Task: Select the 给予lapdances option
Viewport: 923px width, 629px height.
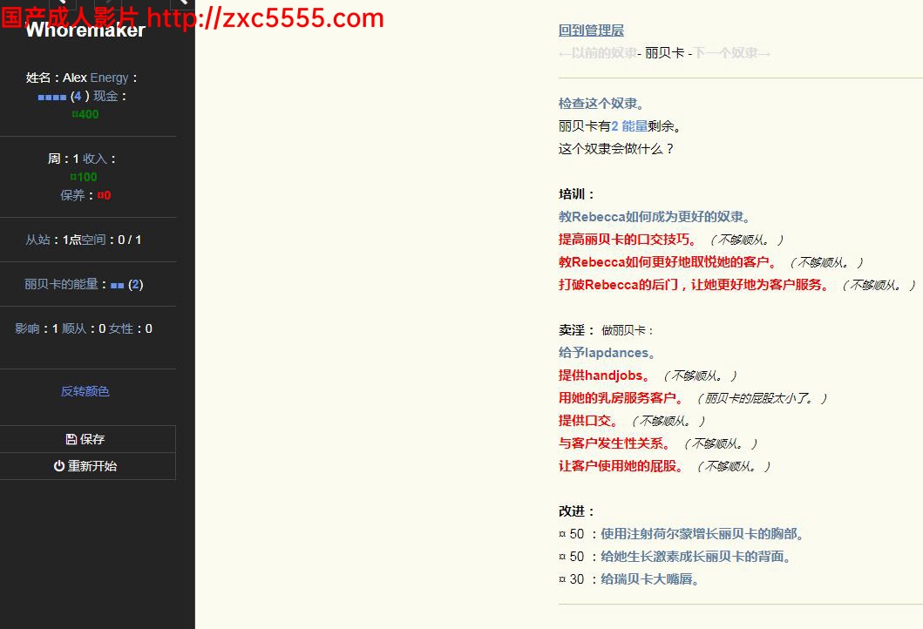Action: pos(607,353)
